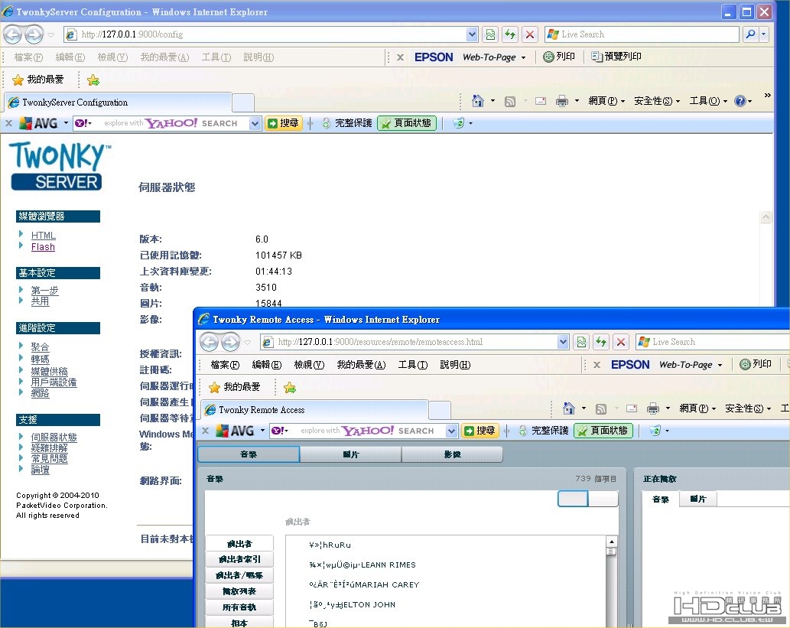Screen dimensions: 790x628
Task: Click printer icon in Remote Access window
Action: (x=653, y=408)
